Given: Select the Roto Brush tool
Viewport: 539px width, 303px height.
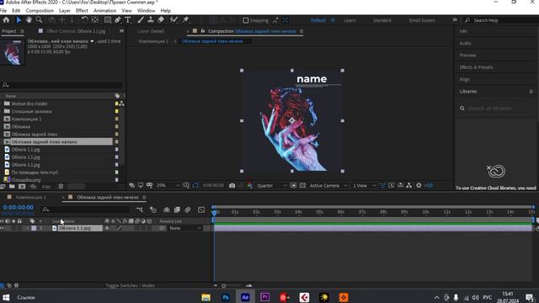Looking at the screenshot, I should click(173, 20).
